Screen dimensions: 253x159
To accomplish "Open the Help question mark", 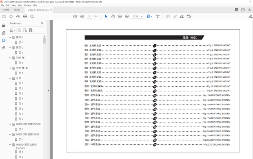I will click(x=243, y=10).
